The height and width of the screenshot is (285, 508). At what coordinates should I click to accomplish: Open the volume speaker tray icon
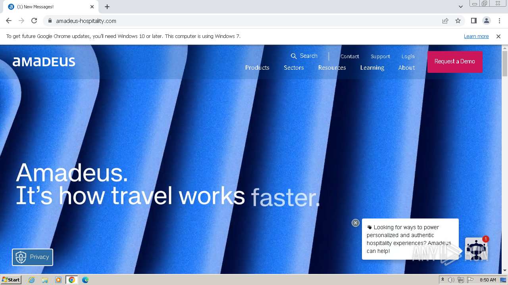click(x=451, y=280)
